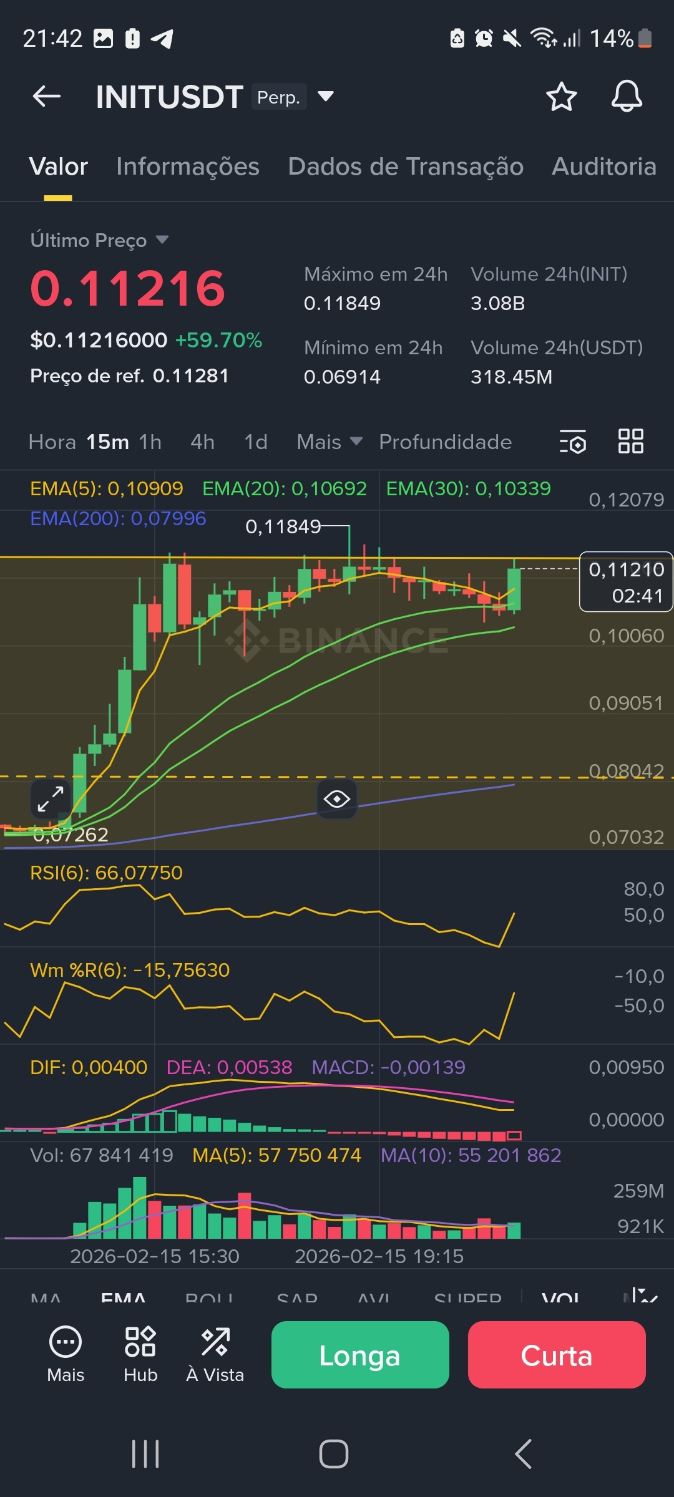674x1497 pixels.
Task: Tap the Perp. contract type badge
Action: point(279,97)
